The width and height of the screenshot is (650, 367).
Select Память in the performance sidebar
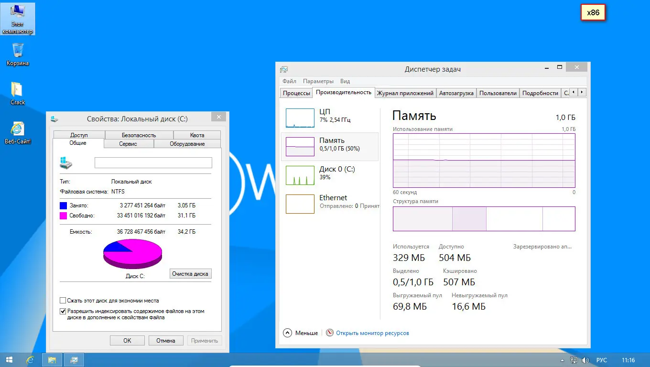point(330,147)
